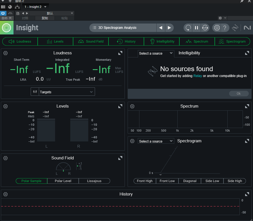Click the Insight logo icon
This screenshot has height=221, width=253.
click(7, 28)
